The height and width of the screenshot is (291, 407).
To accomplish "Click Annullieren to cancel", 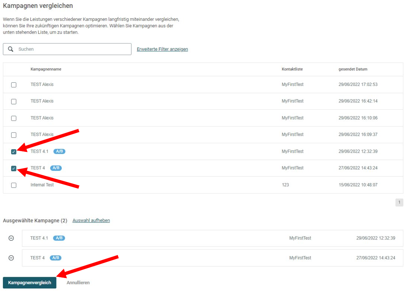I will tap(78, 282).
